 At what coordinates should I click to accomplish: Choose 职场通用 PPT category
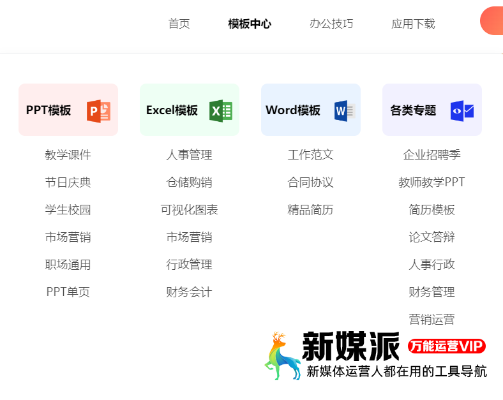pyautogui.click(x=68, y=265)
